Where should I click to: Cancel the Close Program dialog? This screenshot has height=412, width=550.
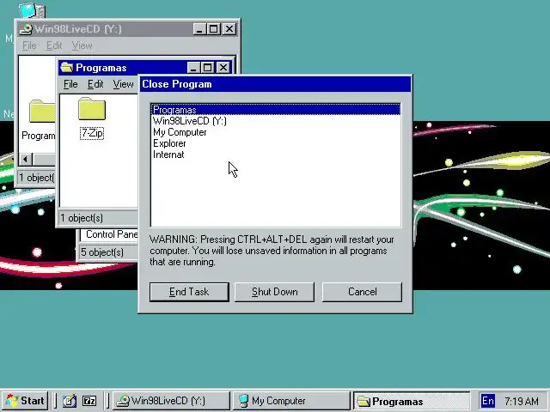point(362,292)
